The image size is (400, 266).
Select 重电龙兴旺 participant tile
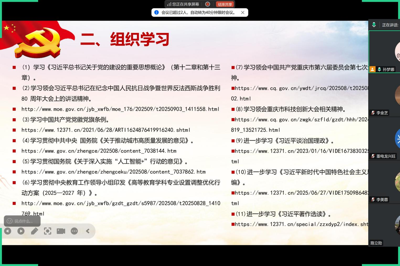[385, 139]
